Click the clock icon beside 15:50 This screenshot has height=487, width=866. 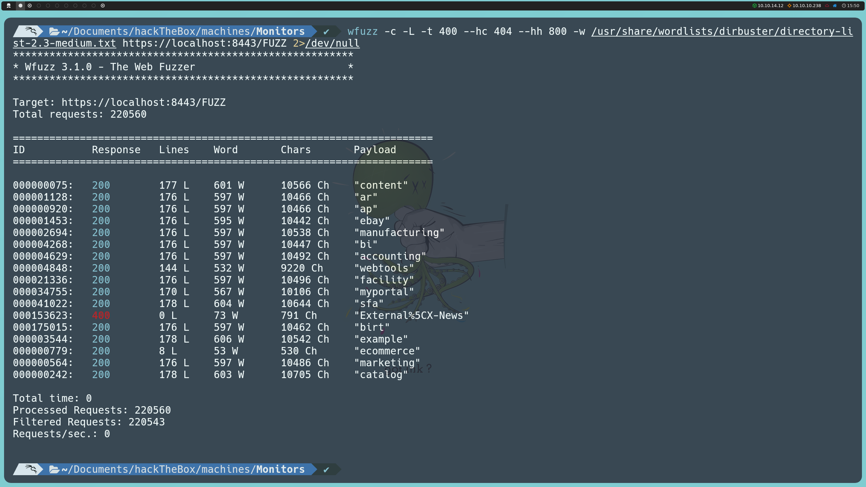coord(844,5)
